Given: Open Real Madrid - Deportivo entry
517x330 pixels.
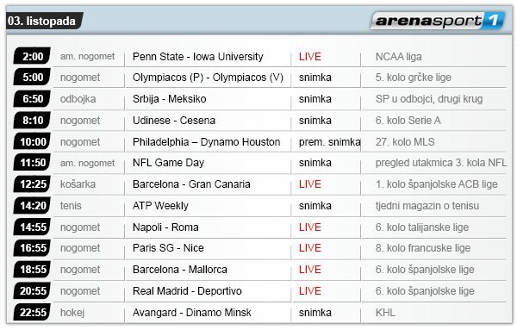Looking at the screenshot, I should pyautogui.click(x=187, y=291).
